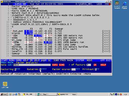Select pUpD in the Survo soft menu
This screenshot has width=129, height=96.
pyautogui.click(x=44, y=60)
